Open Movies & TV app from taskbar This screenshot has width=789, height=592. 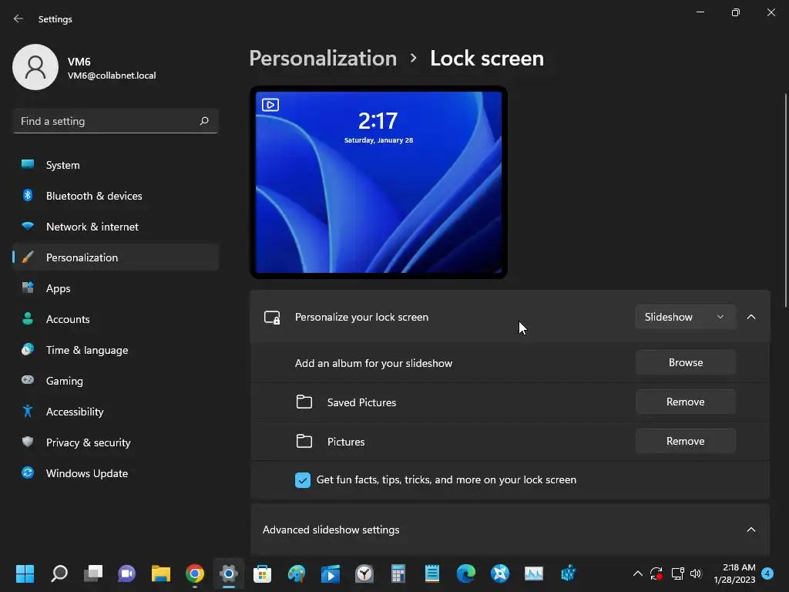pos(330,573)
